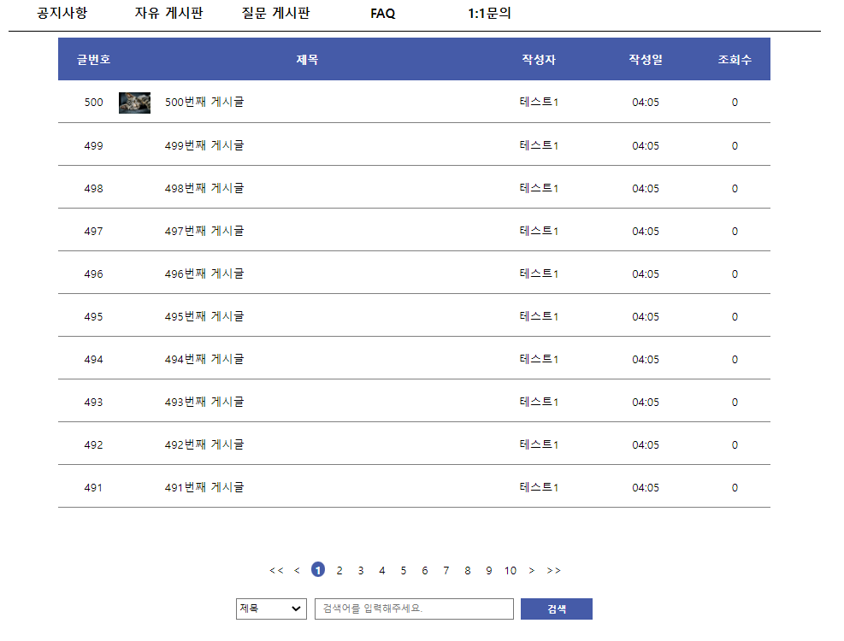This screenshot has height=641, width=844.
Task: Go to page 7
Action: click(446, 571)
